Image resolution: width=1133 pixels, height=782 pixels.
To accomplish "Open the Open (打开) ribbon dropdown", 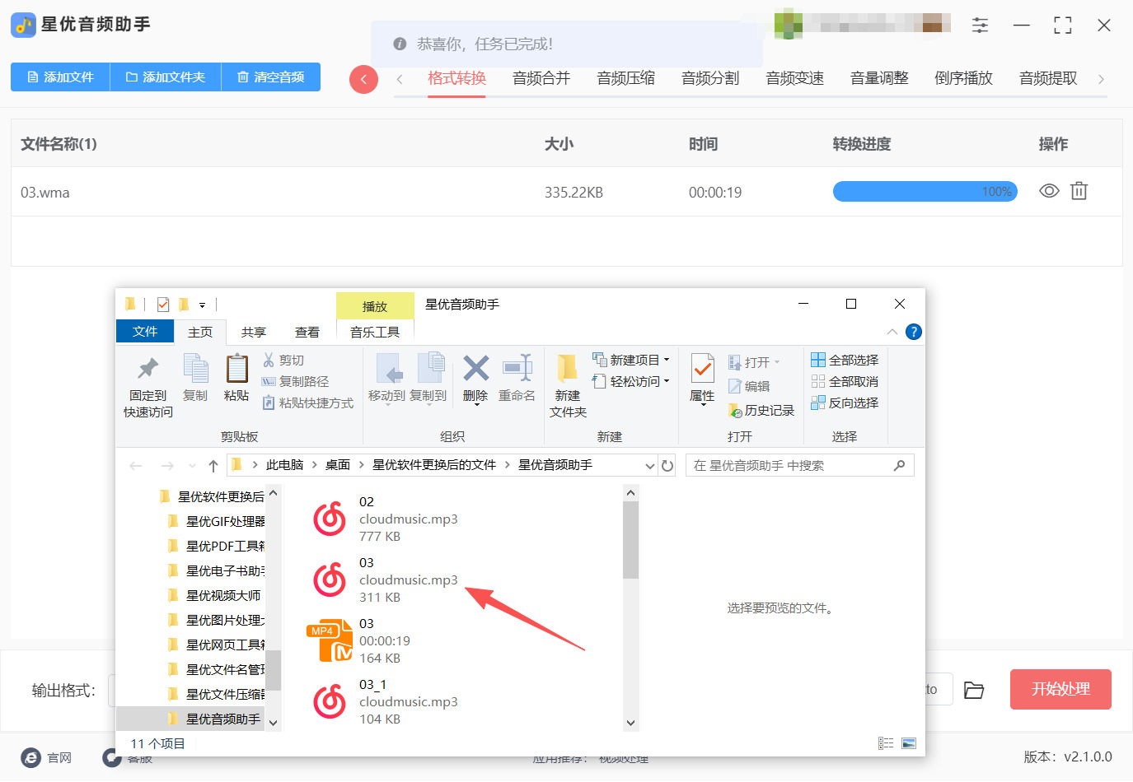I will 754,362.
